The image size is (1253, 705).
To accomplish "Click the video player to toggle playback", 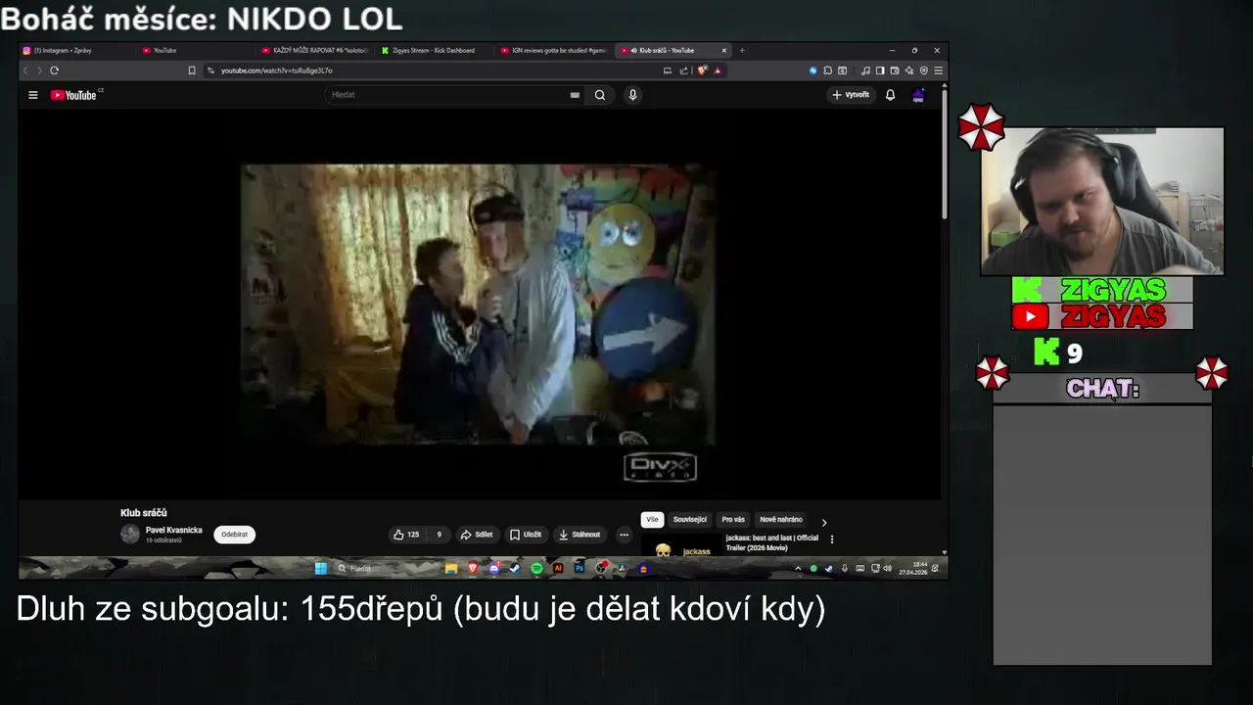I will (479, 305).
